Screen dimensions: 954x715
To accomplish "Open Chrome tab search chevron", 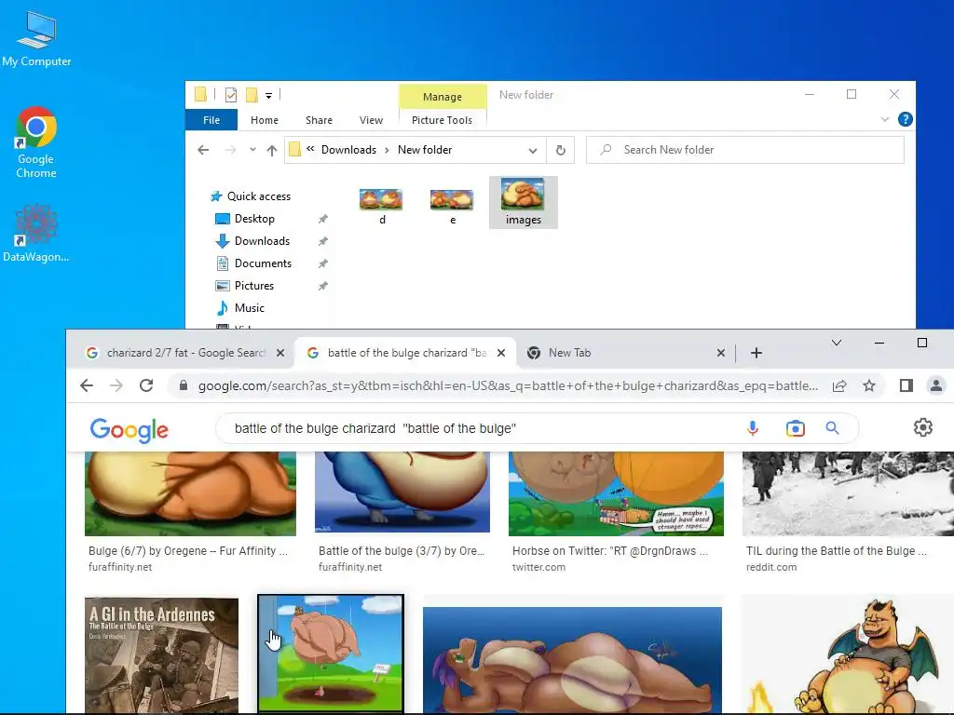I will point(837,343).
